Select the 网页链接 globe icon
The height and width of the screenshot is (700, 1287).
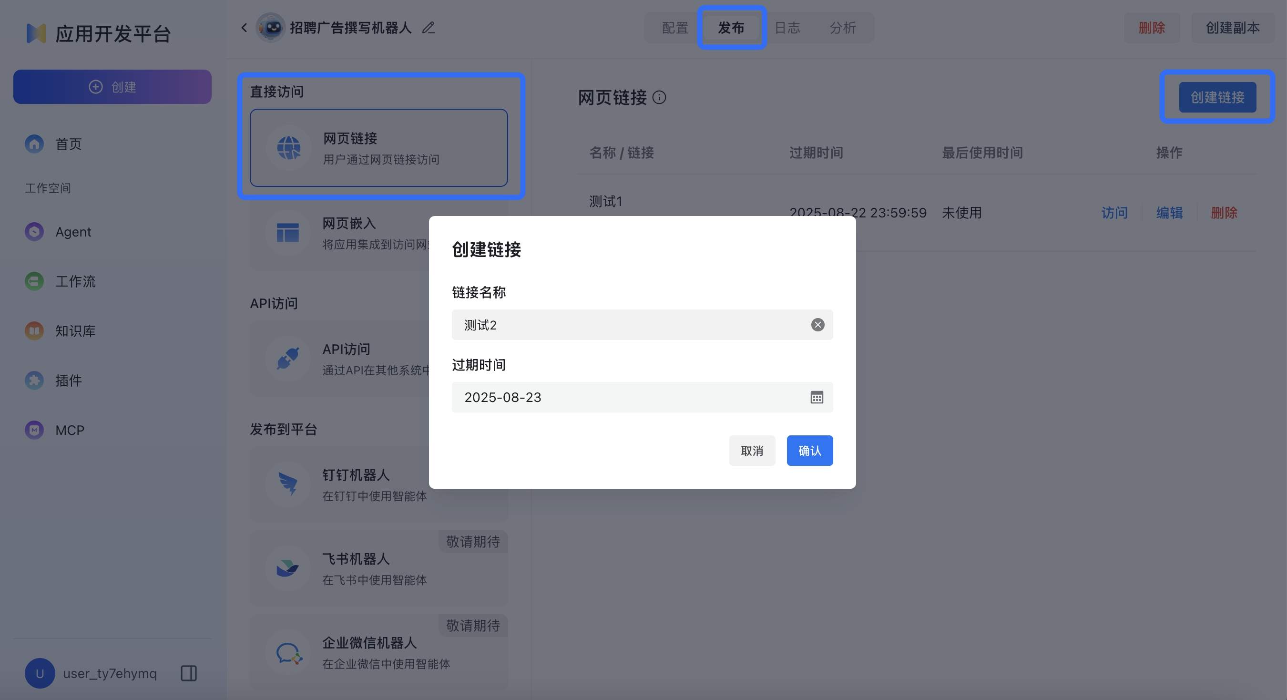(x=289, y=147)
